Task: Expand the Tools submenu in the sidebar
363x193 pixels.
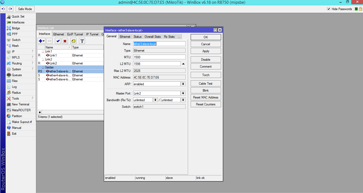Action: point(33,98)
